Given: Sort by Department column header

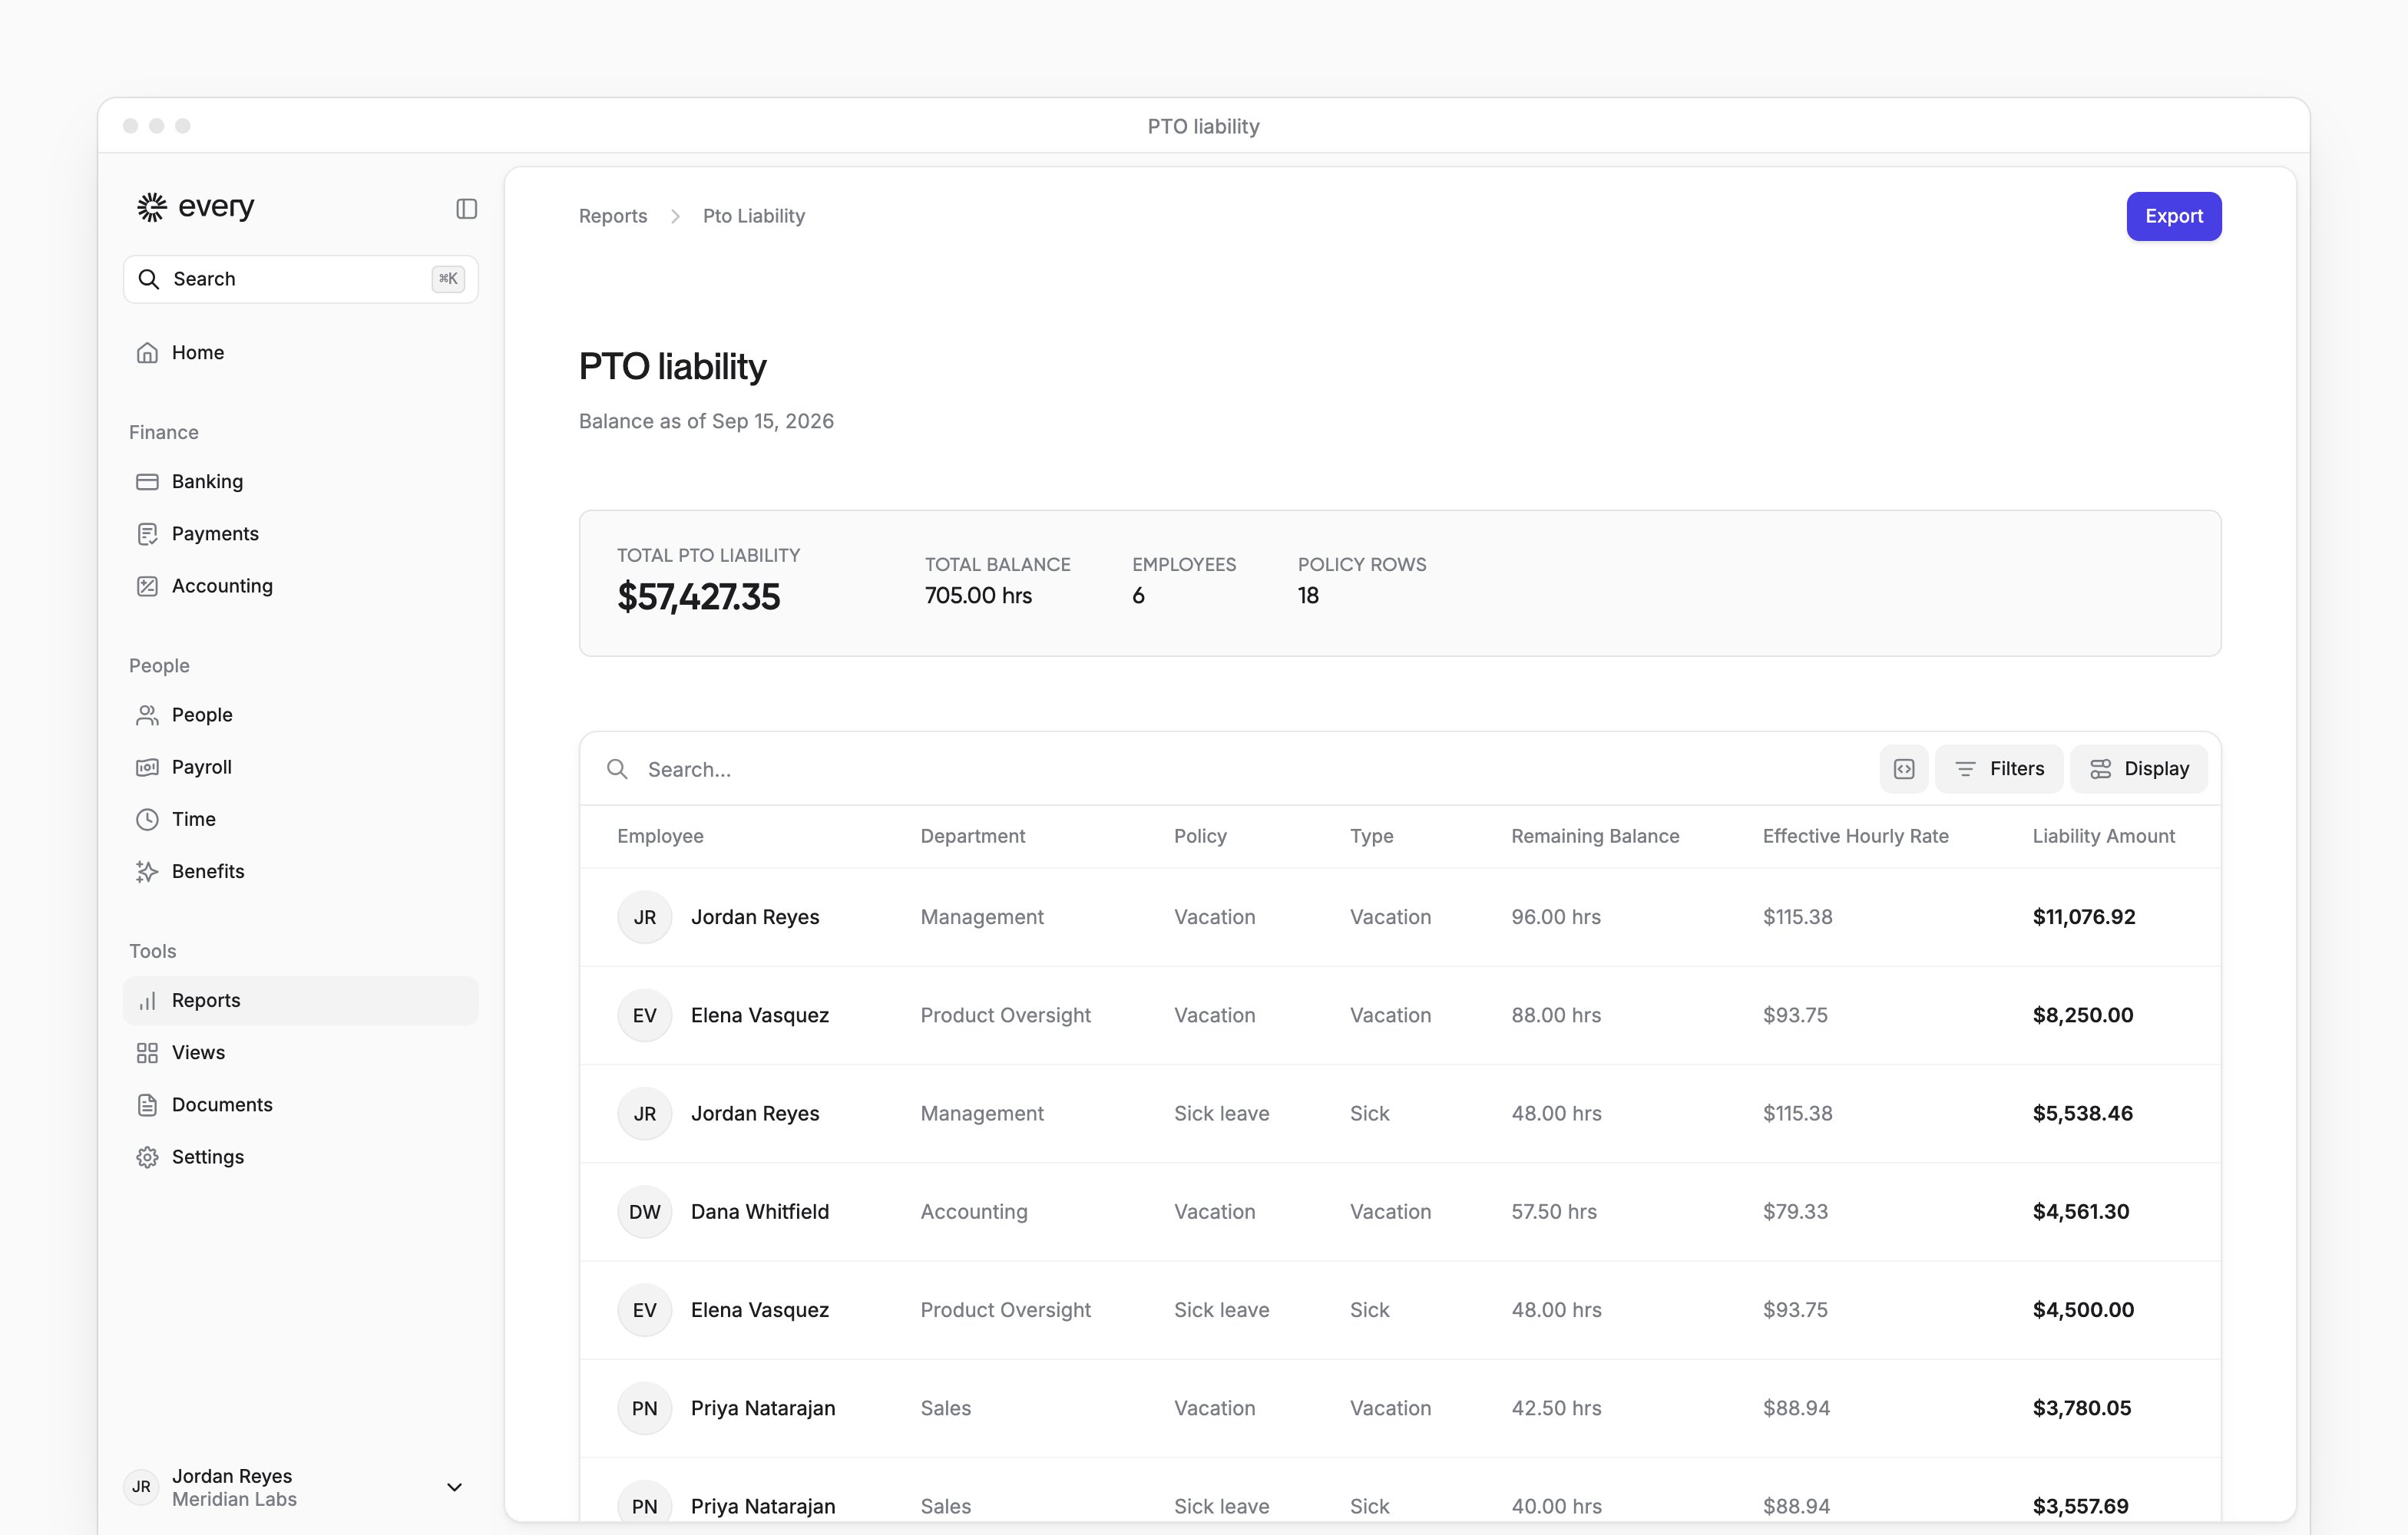Looking at the screenshot, I should point(973,836).
